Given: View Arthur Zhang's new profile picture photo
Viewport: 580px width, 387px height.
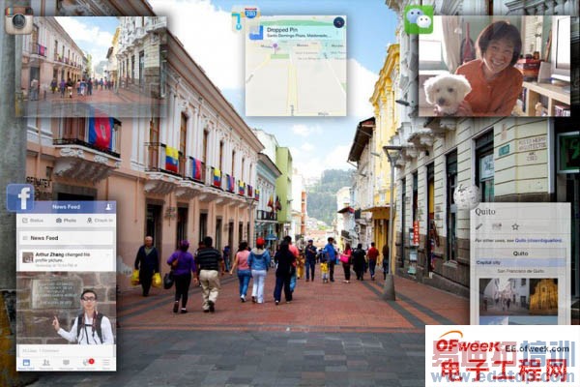Looking at the screenshot, I should tap(66, 308).
